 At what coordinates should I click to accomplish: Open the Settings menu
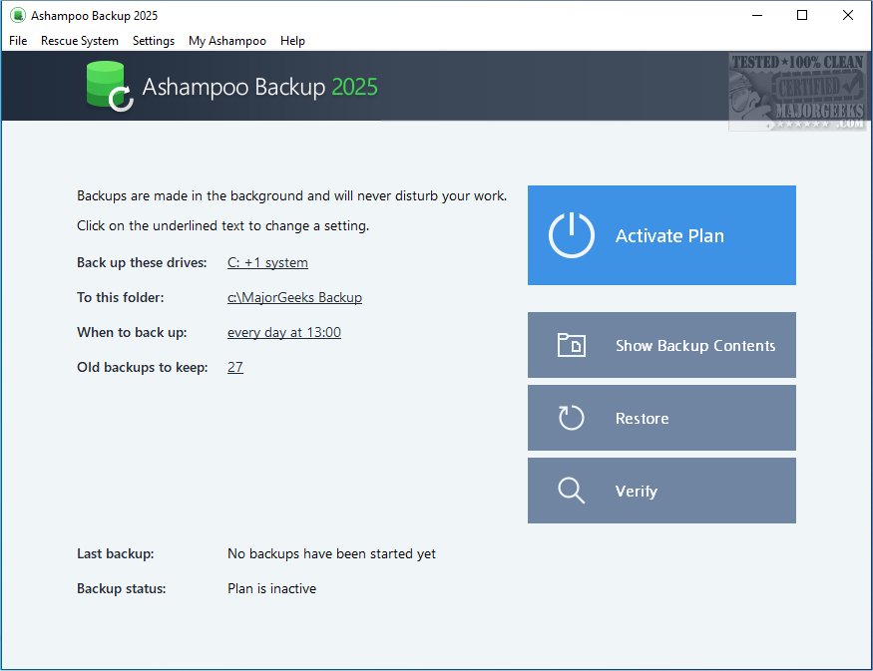(x=154, y=41)
